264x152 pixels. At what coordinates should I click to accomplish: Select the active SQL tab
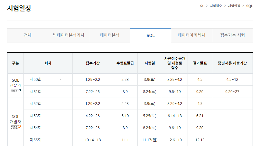click(x=151, y=36)
